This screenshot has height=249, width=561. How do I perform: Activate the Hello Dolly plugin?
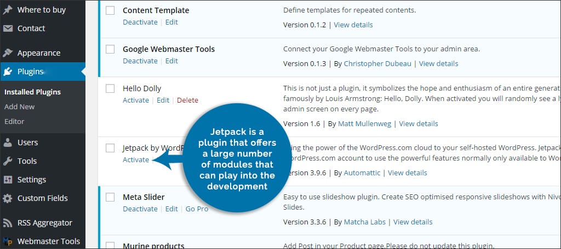136,100
